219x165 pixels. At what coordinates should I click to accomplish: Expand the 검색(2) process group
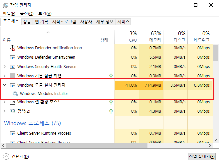click(5, 111)
